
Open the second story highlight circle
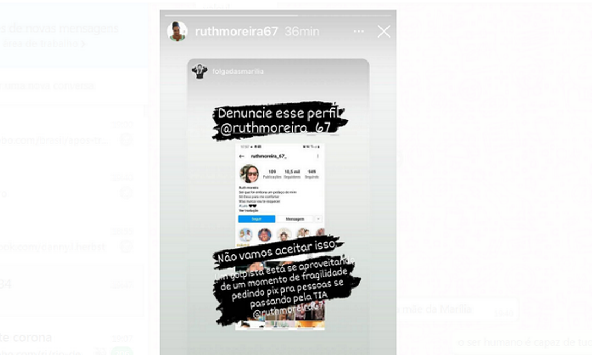pos(265,235)
